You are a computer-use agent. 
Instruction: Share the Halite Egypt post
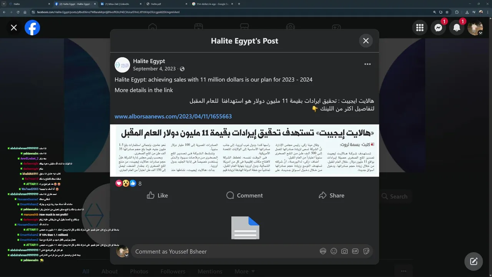[331, 195]
